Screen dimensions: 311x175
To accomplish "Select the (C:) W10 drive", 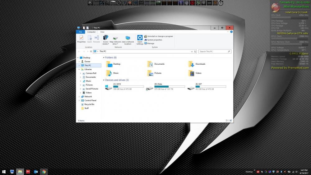I will (x=109, y=88).
